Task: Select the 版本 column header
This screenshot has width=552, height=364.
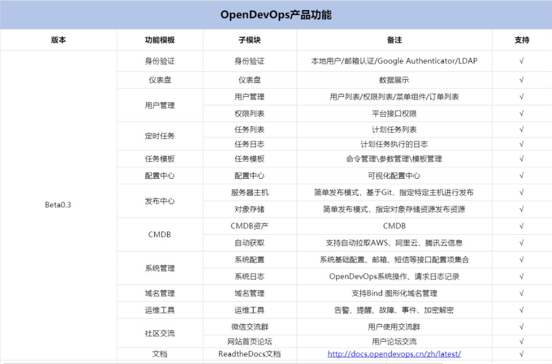Action: pos(58,39)
